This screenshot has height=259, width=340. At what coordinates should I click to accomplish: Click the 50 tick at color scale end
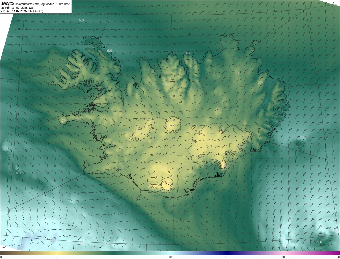pos(337,257)
